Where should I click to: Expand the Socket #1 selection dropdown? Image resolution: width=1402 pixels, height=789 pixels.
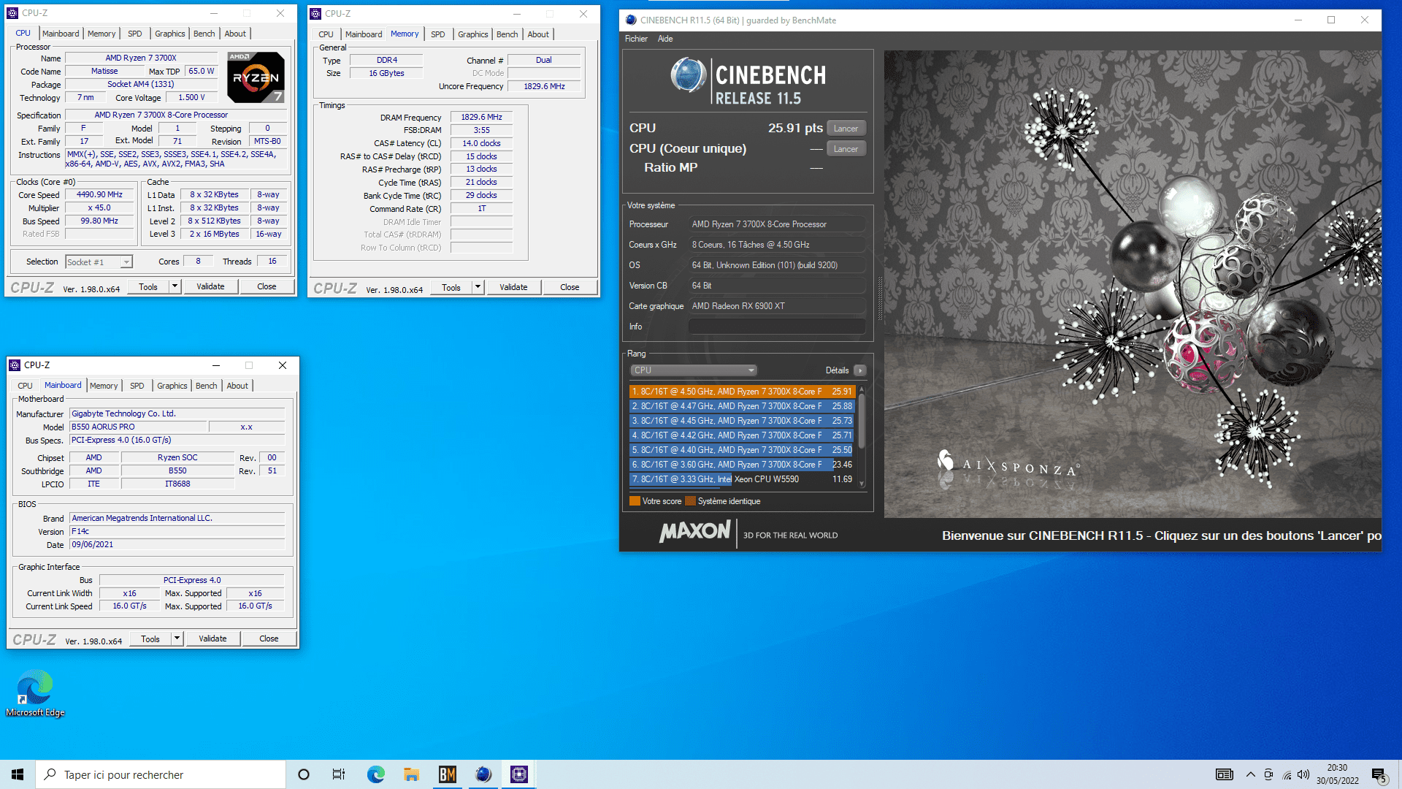[126, 262]
